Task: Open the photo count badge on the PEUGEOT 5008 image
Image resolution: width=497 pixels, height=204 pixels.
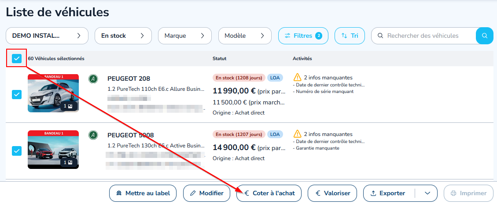Action: [68, 162]
